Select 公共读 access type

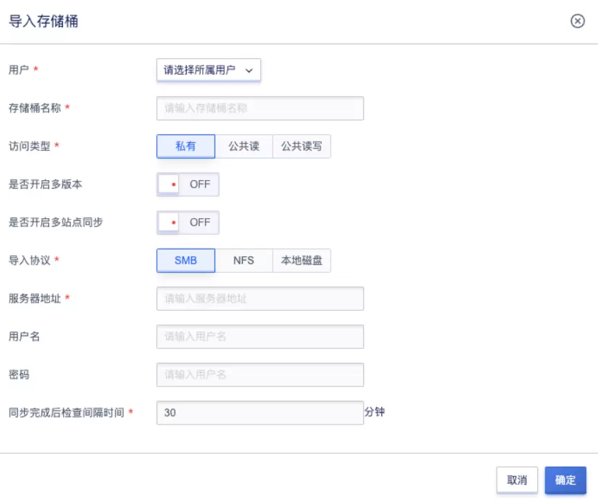pyautogui.click(x=244, y=146)
